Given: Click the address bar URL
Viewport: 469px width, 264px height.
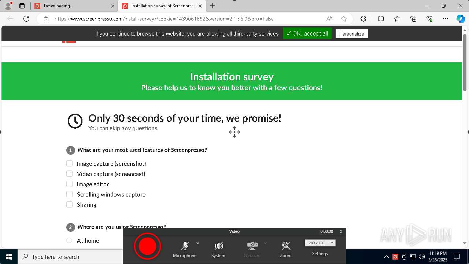Looking at the screenshot, I should pyautogui.click(x=164, y=19).
